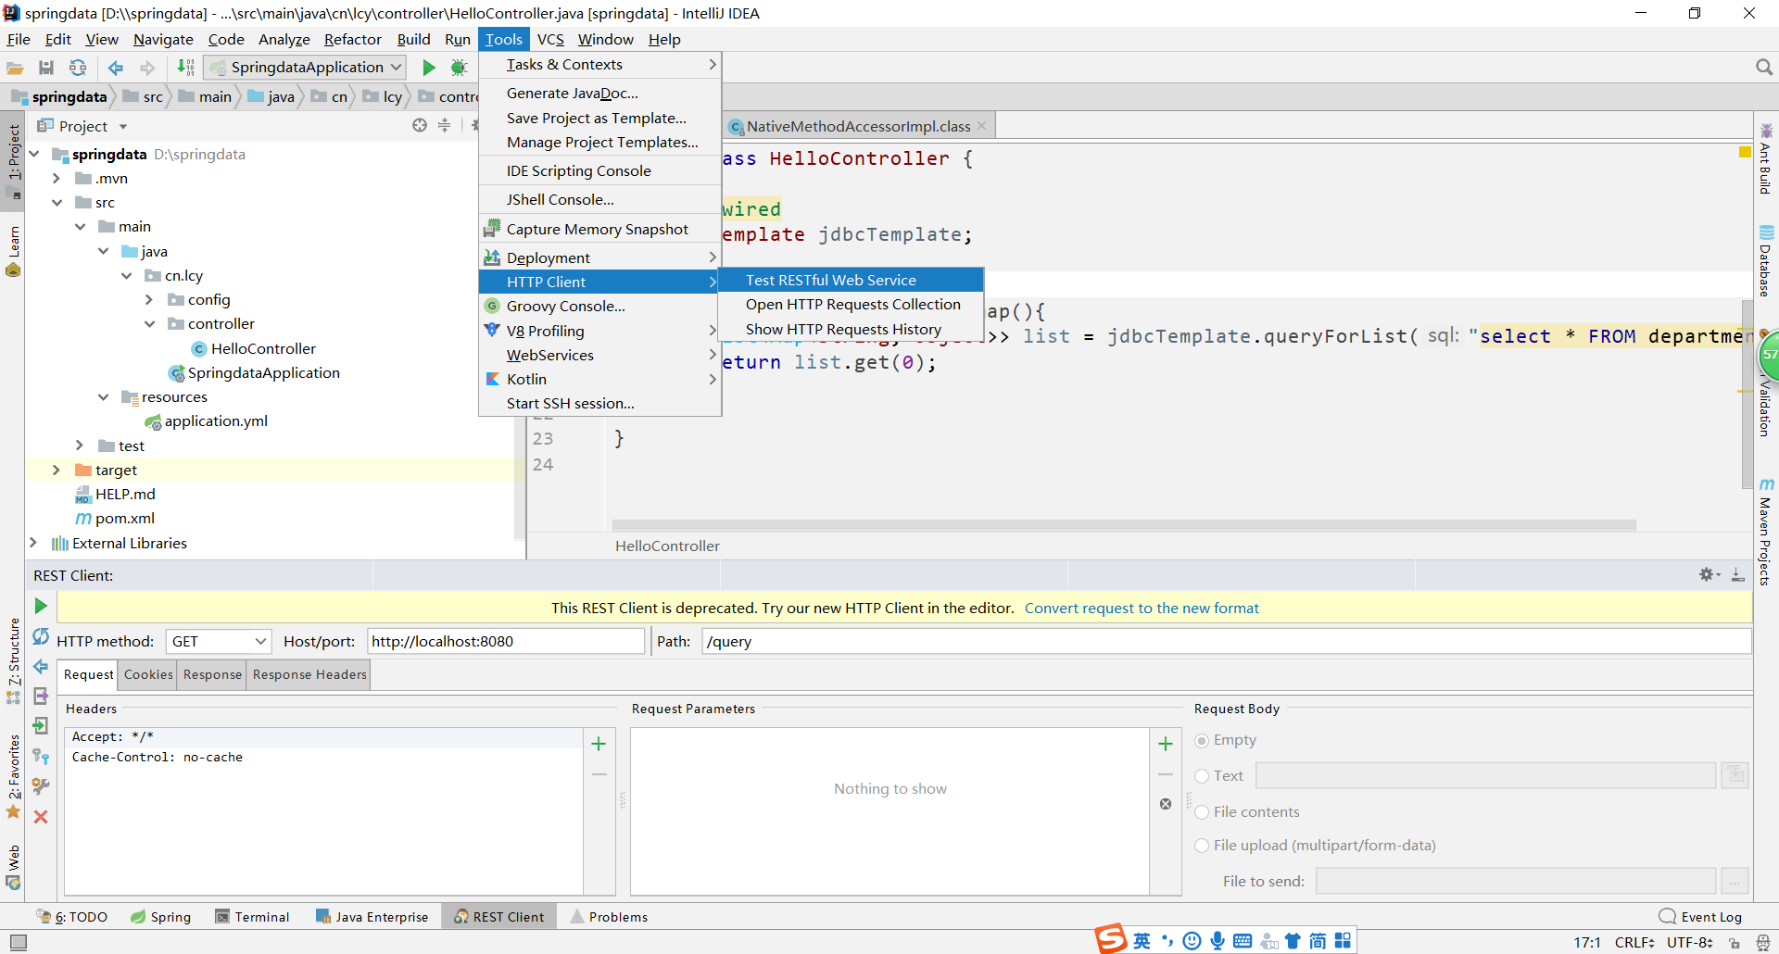Click the Debug bug icon in toolbar
The width and height of the screenshot is (1779, 954).
(458, 68)
